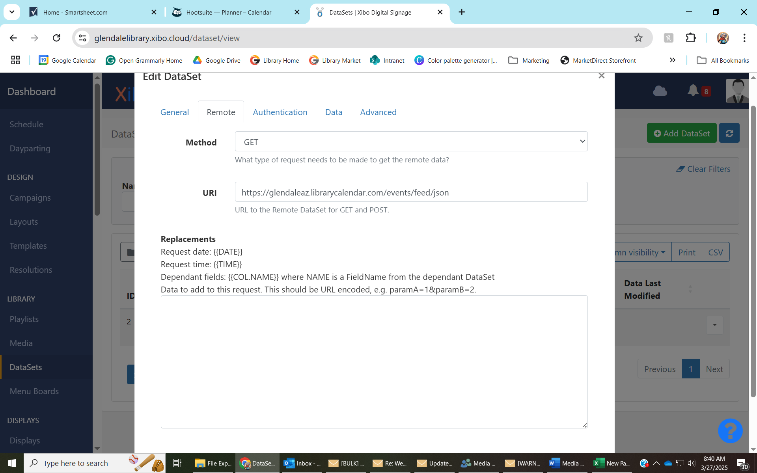757x473 pixels.
Task: Open Outlook Inbox from the taskbar
Action: point(302,463)
